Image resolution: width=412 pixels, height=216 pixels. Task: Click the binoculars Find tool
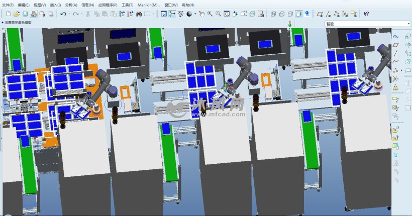pyautogui.click(x=139, y=14)
